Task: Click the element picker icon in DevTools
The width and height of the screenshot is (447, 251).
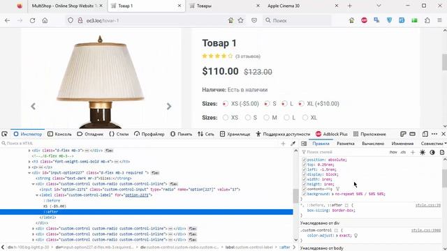Action: click(x=4, y=134)
